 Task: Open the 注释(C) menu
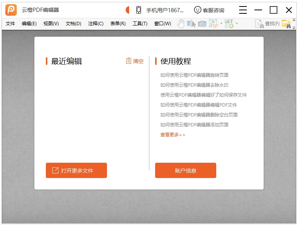(x=96, y=24)
